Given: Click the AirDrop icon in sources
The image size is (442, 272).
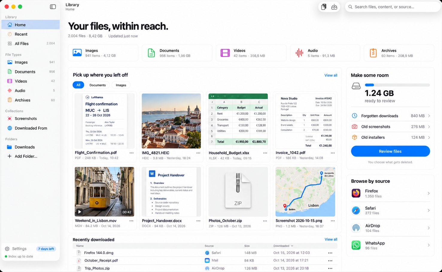Looking at the screenshot, I should [356, 228].
